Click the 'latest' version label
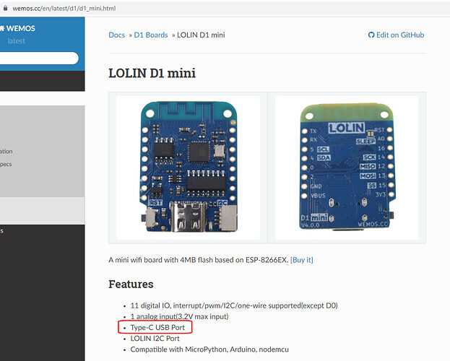The image size is (450, 361). tap(17, 41)
